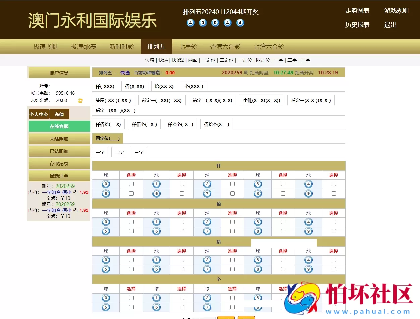Select ball 0 in the 个 section
Image resolution: width=420 pixels, height=319 pixels.
tap(105, 298)
